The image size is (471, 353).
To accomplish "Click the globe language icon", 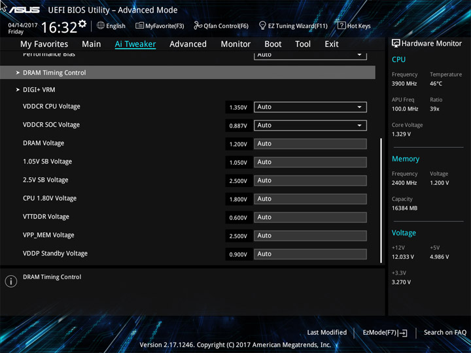I will (x=101, y=25).
